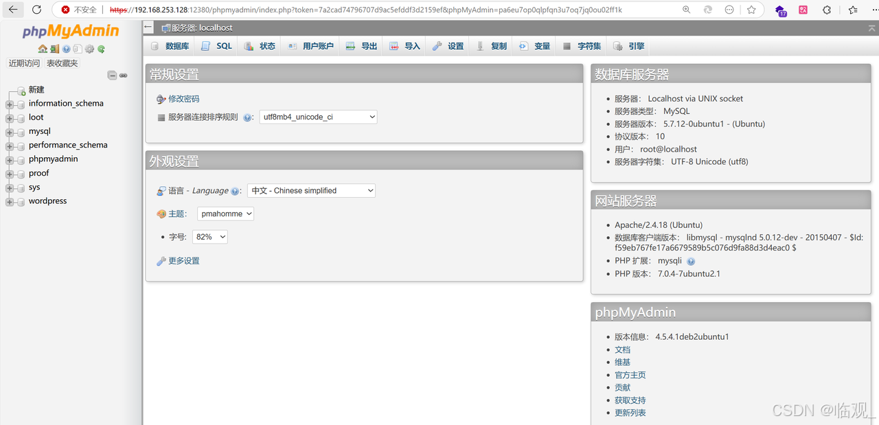Open the purple extension with 17 badge
879x425 pixels.
[781, 10]
